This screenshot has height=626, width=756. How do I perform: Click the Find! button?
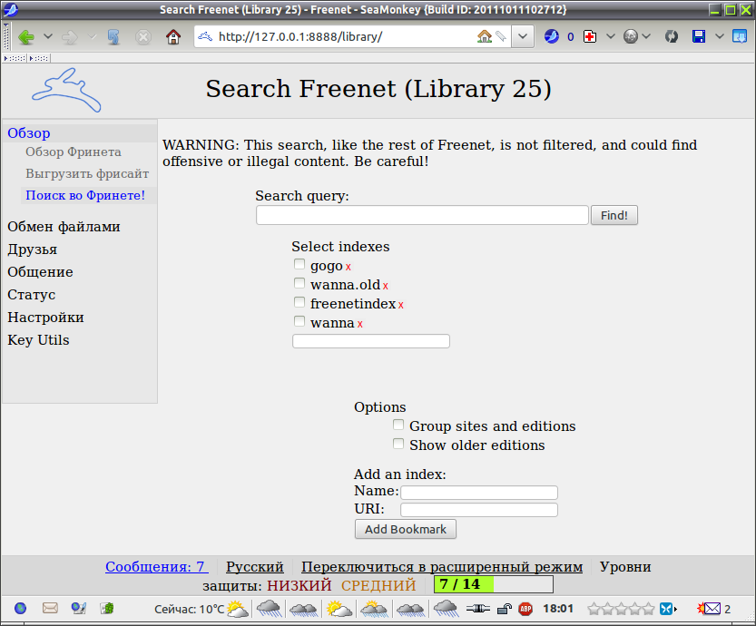(614, 215)
